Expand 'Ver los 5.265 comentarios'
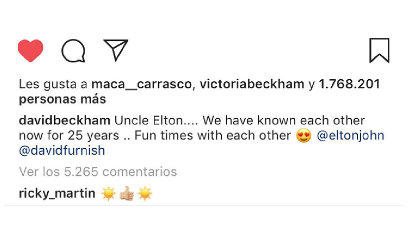Screen dimensions: 409x230 pos(98,172)
